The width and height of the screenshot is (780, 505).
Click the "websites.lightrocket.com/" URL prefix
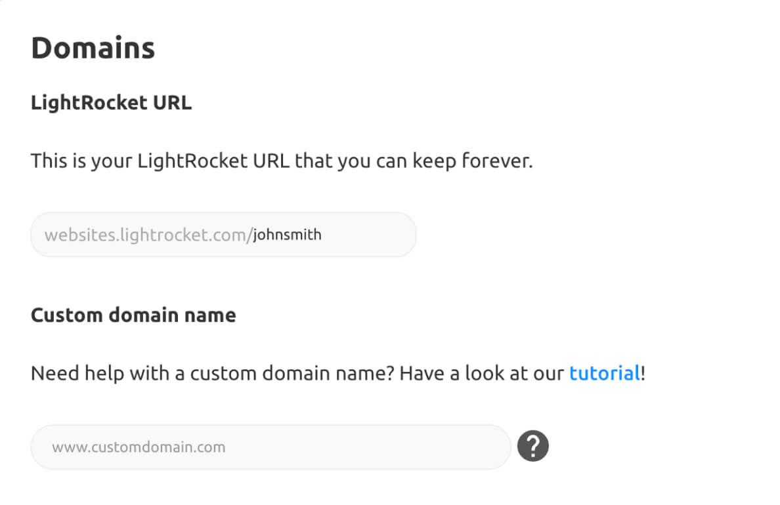pyautogui.click(x=148, y=234)
